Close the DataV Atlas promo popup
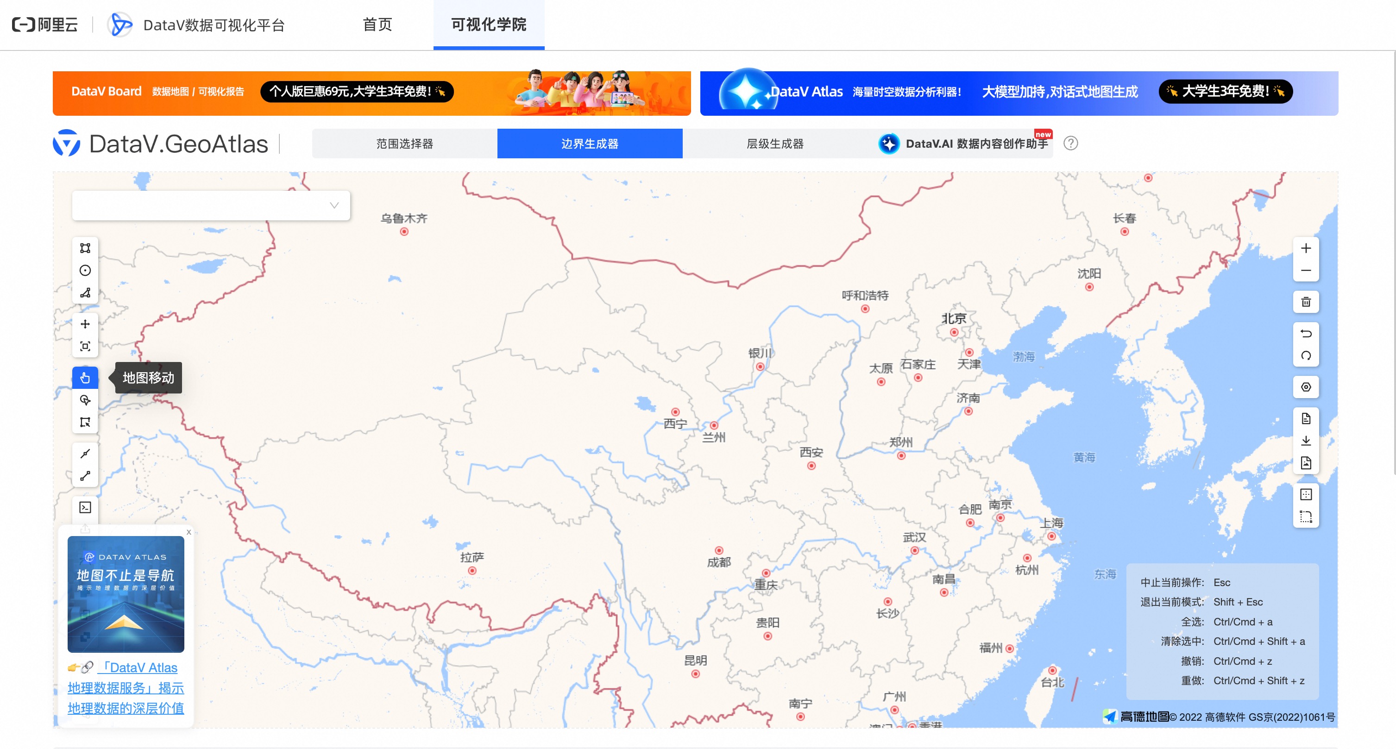This screenshot has width=1396, height=749. (189, 532)
